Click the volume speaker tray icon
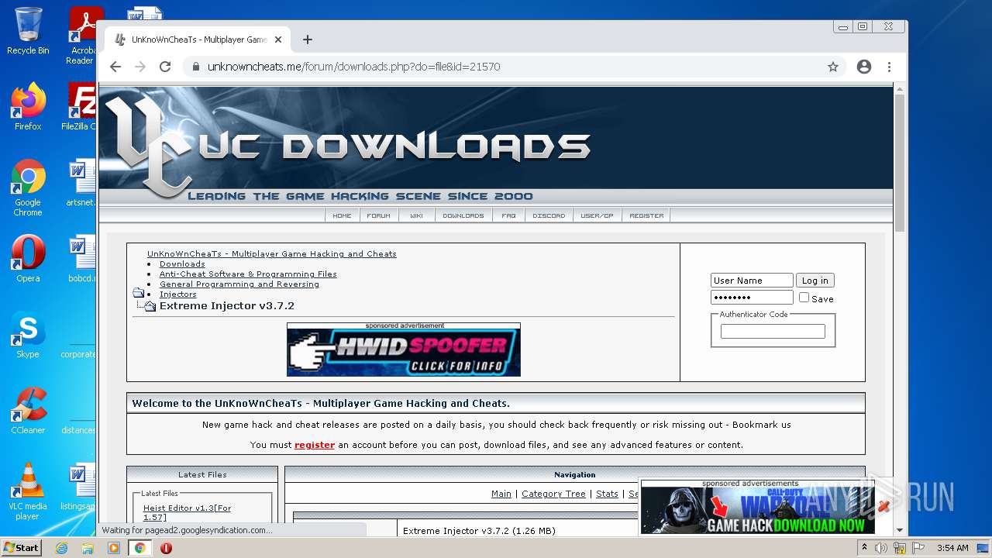Image resolution: width=992 pixels, height=558 pixels. 881,548
